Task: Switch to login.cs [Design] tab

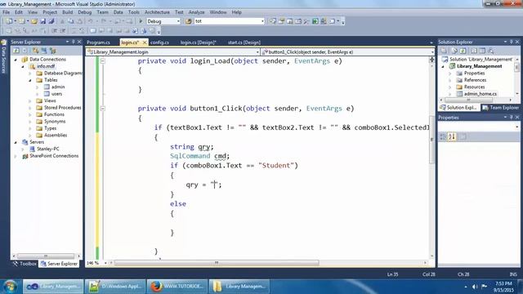Action: pos(198,42)
